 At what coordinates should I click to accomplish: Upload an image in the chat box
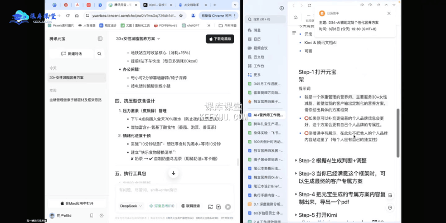(x=211, y=207)
